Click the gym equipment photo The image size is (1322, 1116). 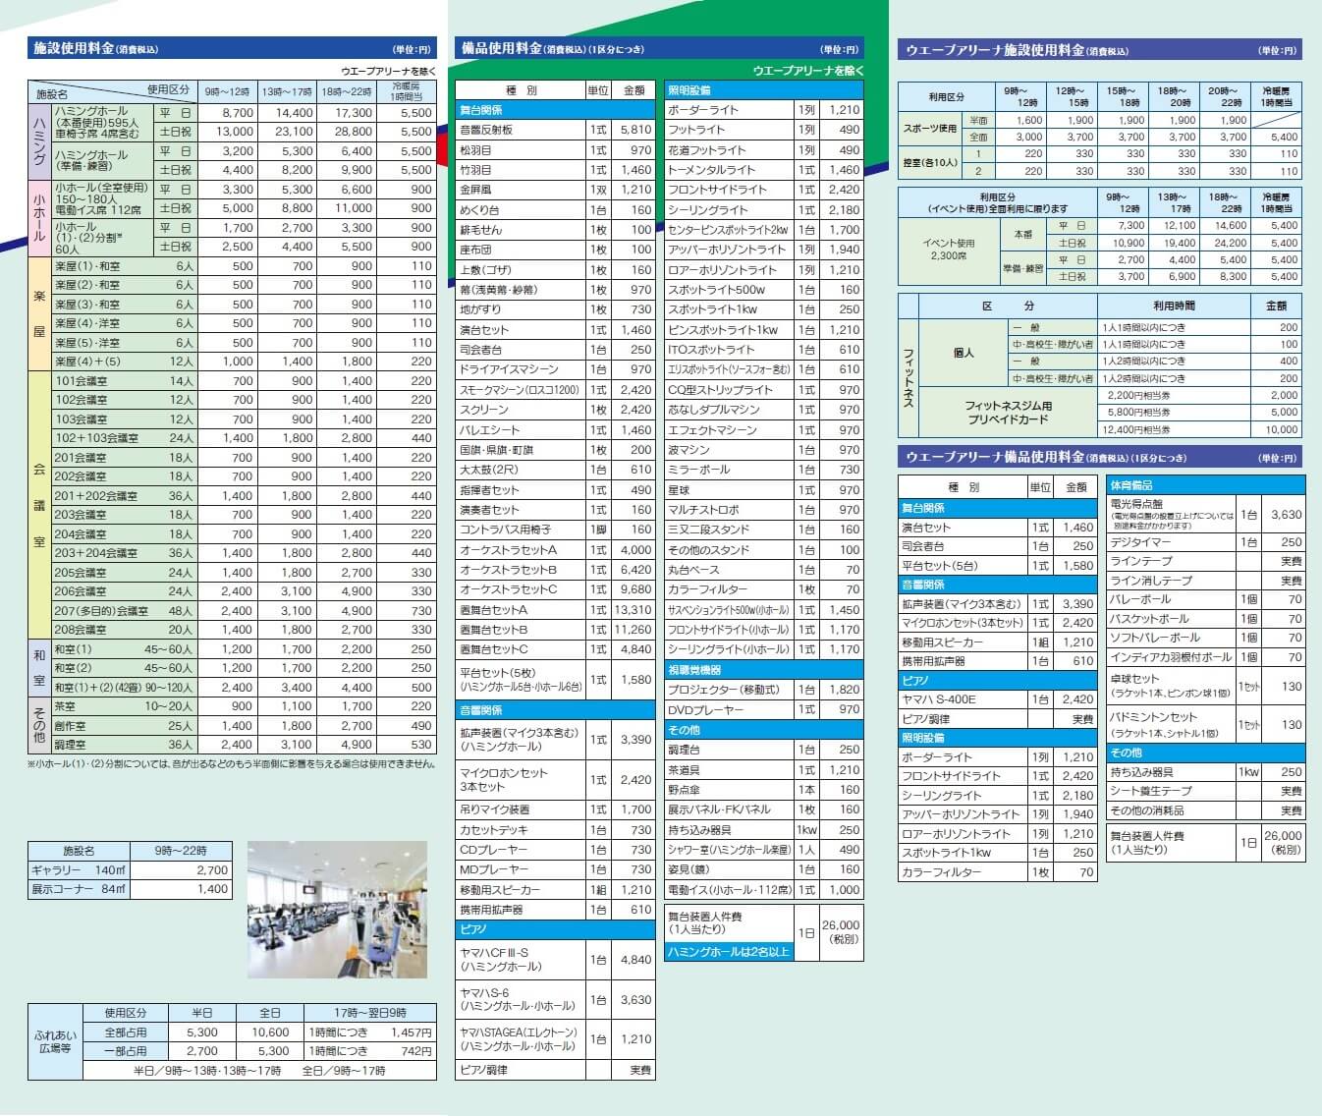coord(337,909)
